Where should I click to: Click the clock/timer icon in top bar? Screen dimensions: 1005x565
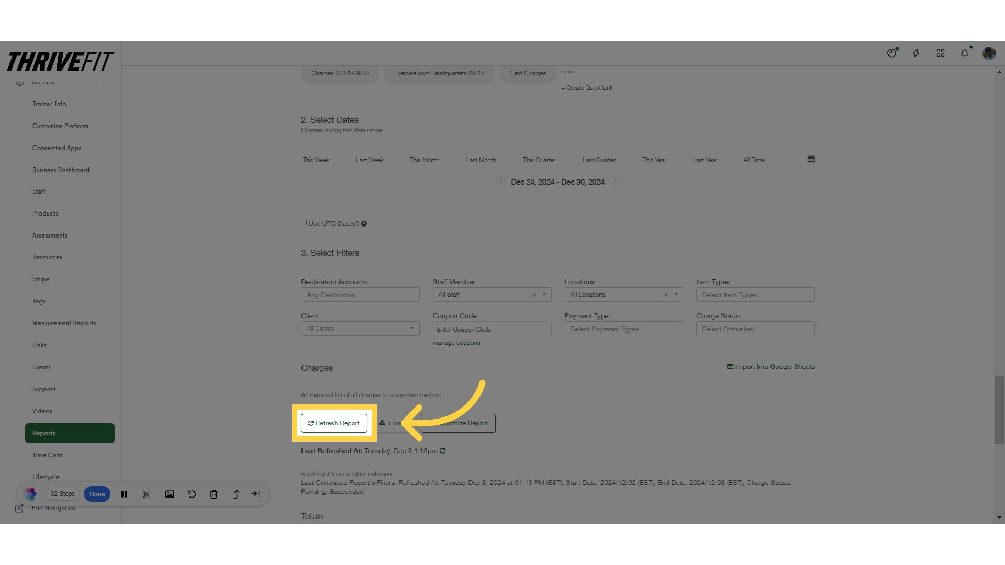892,53
